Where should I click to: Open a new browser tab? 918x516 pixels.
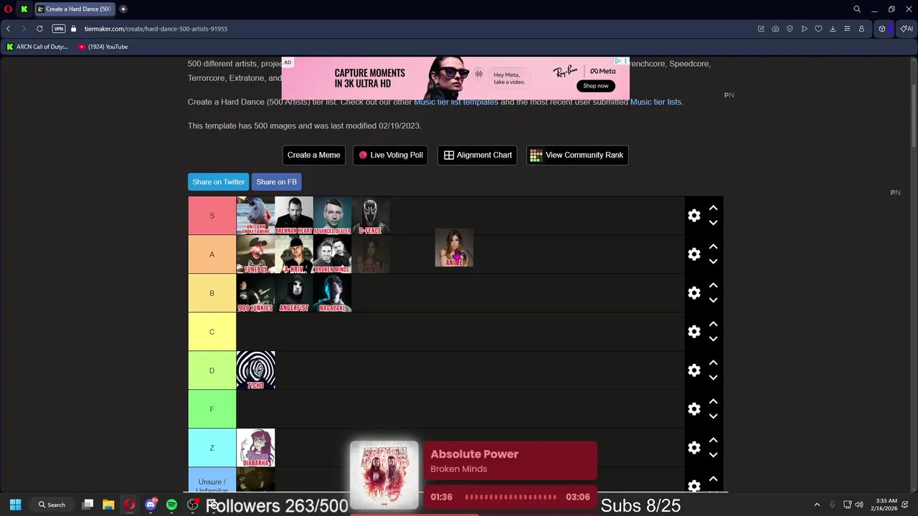123,9
